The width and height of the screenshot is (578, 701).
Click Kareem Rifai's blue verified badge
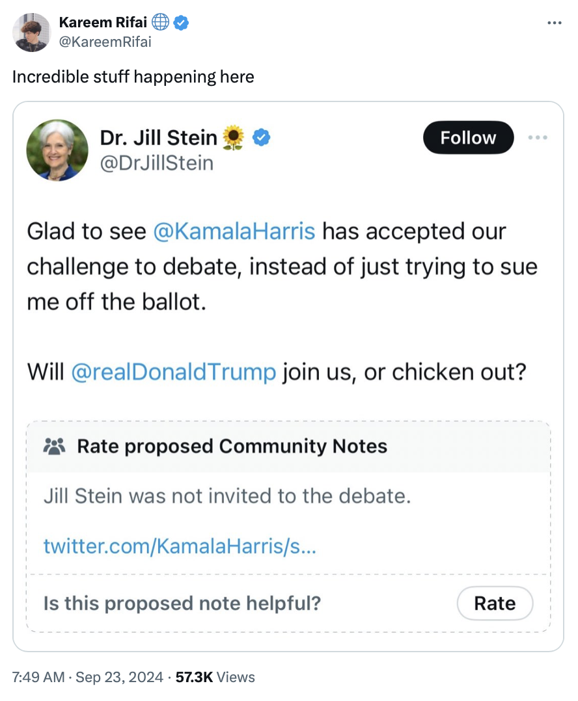[182, 23]
